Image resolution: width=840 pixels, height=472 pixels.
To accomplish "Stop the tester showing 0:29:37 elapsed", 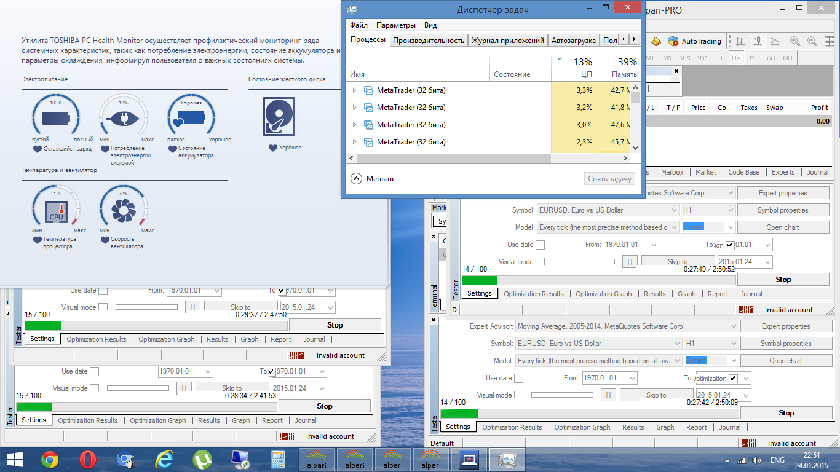I will [x=335, y=325].
